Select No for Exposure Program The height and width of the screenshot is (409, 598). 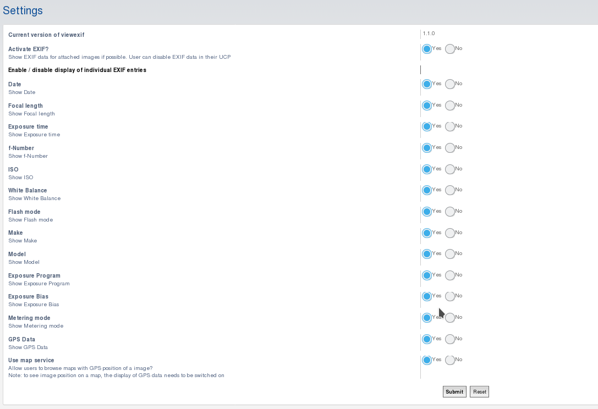pyautogui.click(x=450, y=275)
